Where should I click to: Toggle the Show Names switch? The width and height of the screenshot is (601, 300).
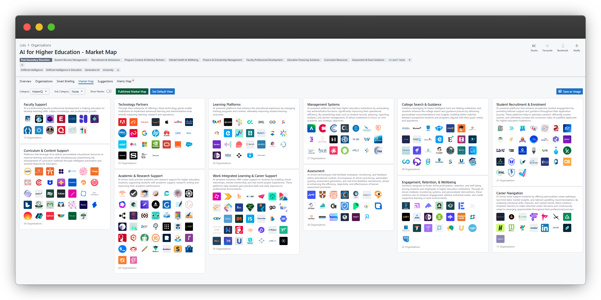pos(109,91)
